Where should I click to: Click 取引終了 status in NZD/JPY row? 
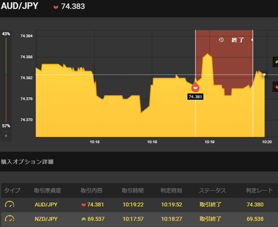click(x=210, y=219)
